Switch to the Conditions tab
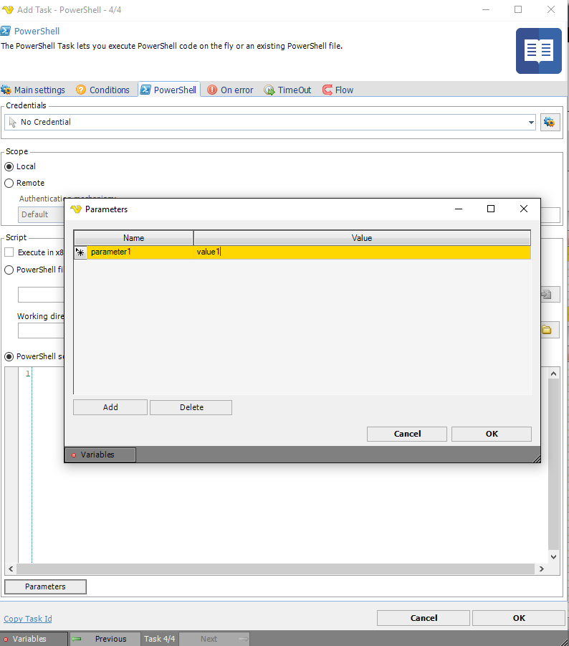Viewport: 569px width, 646px height. click(x=102, y=90)
